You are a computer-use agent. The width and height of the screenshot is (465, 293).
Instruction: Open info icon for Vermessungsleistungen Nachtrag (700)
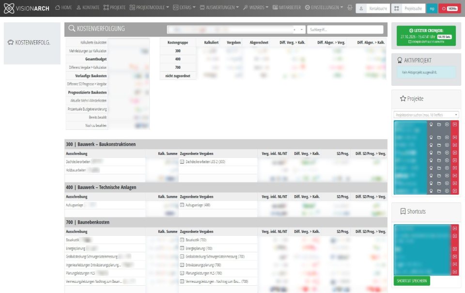182,281
